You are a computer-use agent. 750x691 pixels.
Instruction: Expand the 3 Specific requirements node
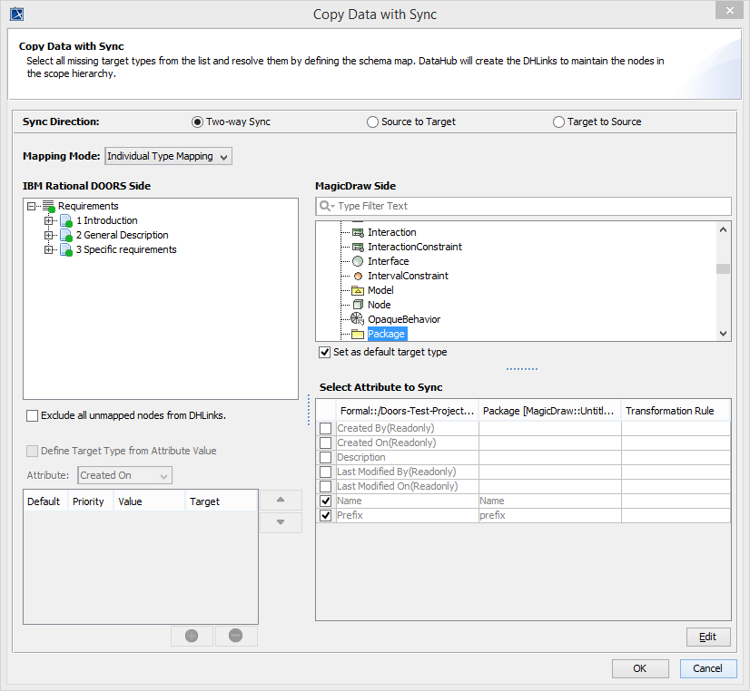point(49,249)
